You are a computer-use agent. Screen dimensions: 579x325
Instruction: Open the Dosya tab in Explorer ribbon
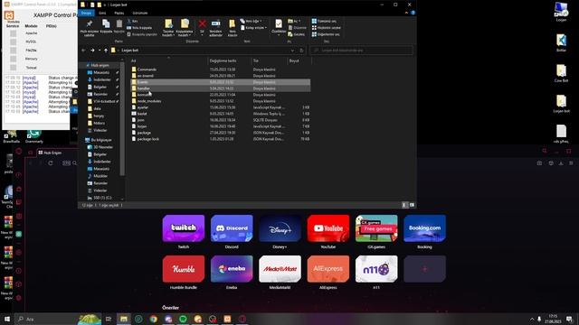tap(86, 13)
